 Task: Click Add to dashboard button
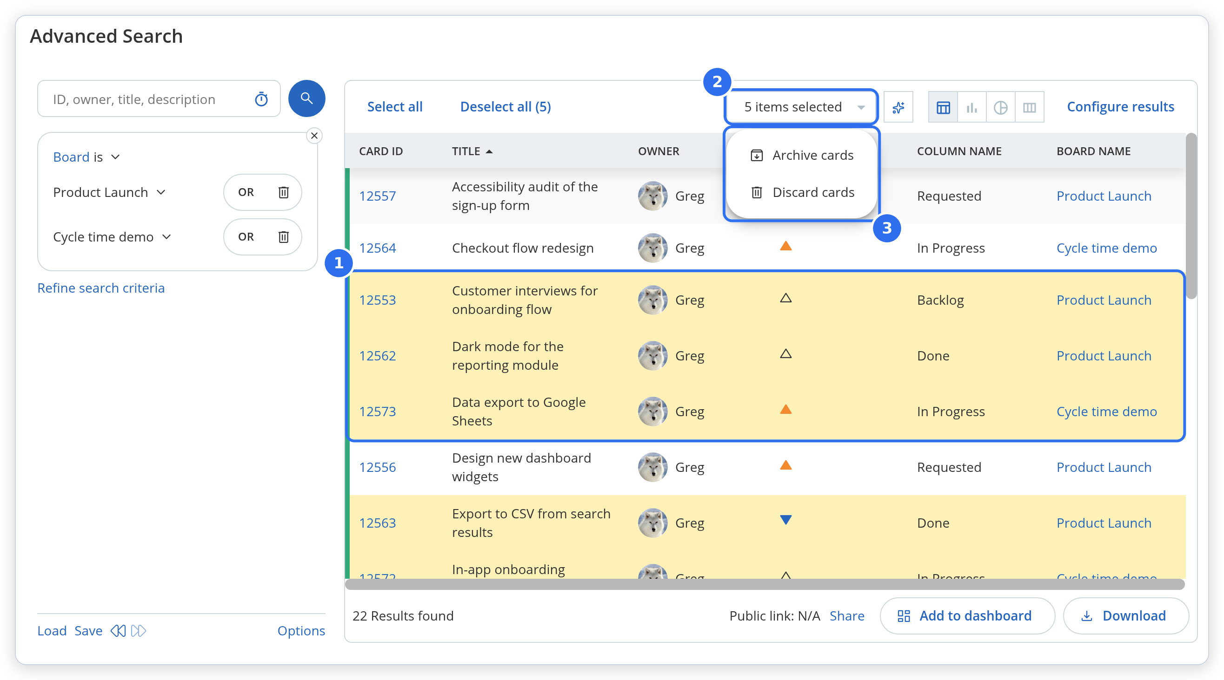point(967,615)
